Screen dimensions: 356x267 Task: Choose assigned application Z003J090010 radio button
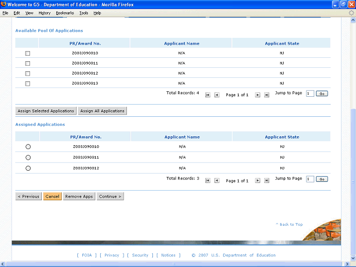[x=28, y=147]
